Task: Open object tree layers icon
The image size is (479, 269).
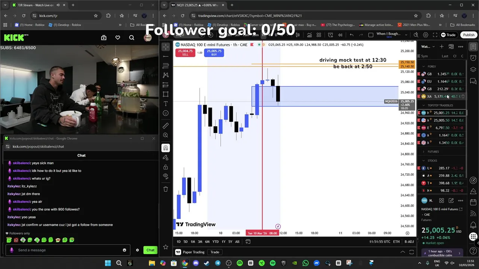Action: (x=473, y=69)
